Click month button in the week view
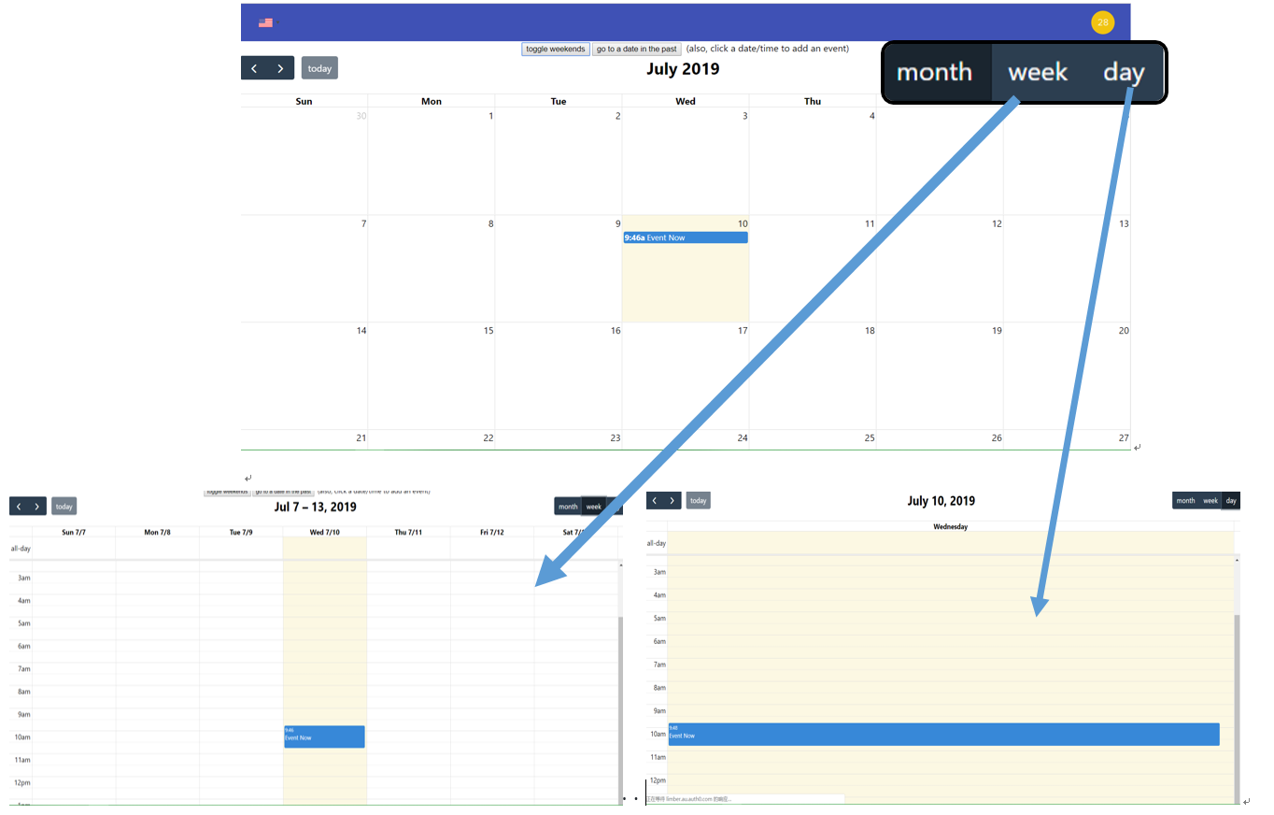The height and width of the screenshot is (815, 1274). 568,507
